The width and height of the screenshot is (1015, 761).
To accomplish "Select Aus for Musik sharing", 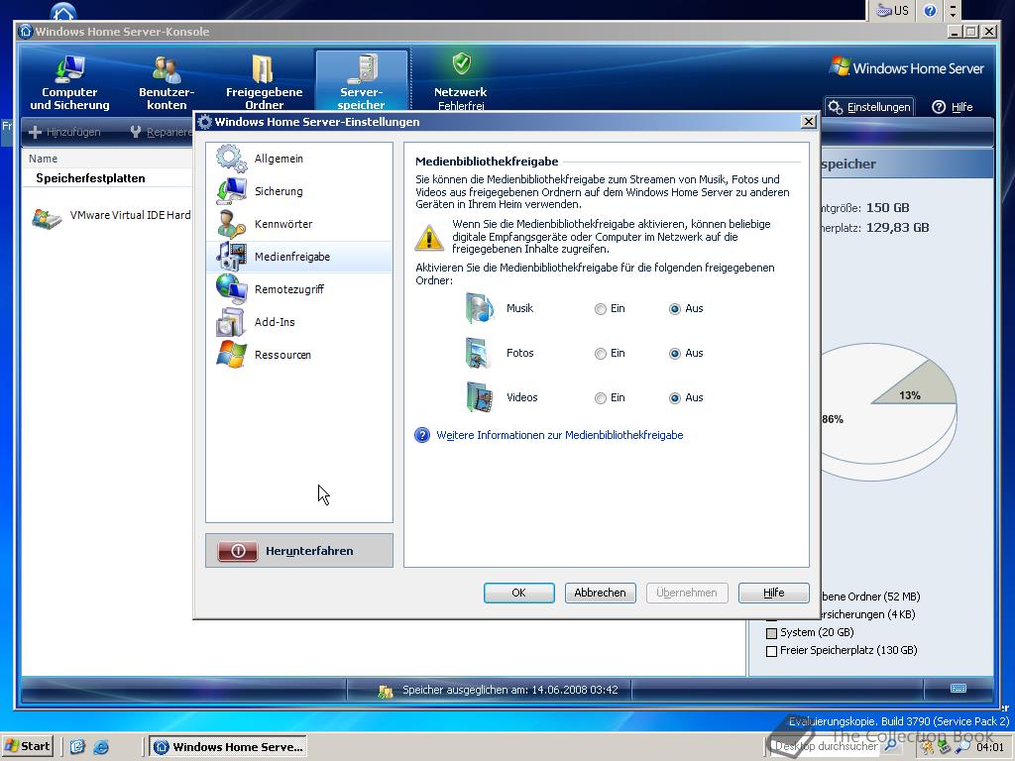I will (674, 309).
